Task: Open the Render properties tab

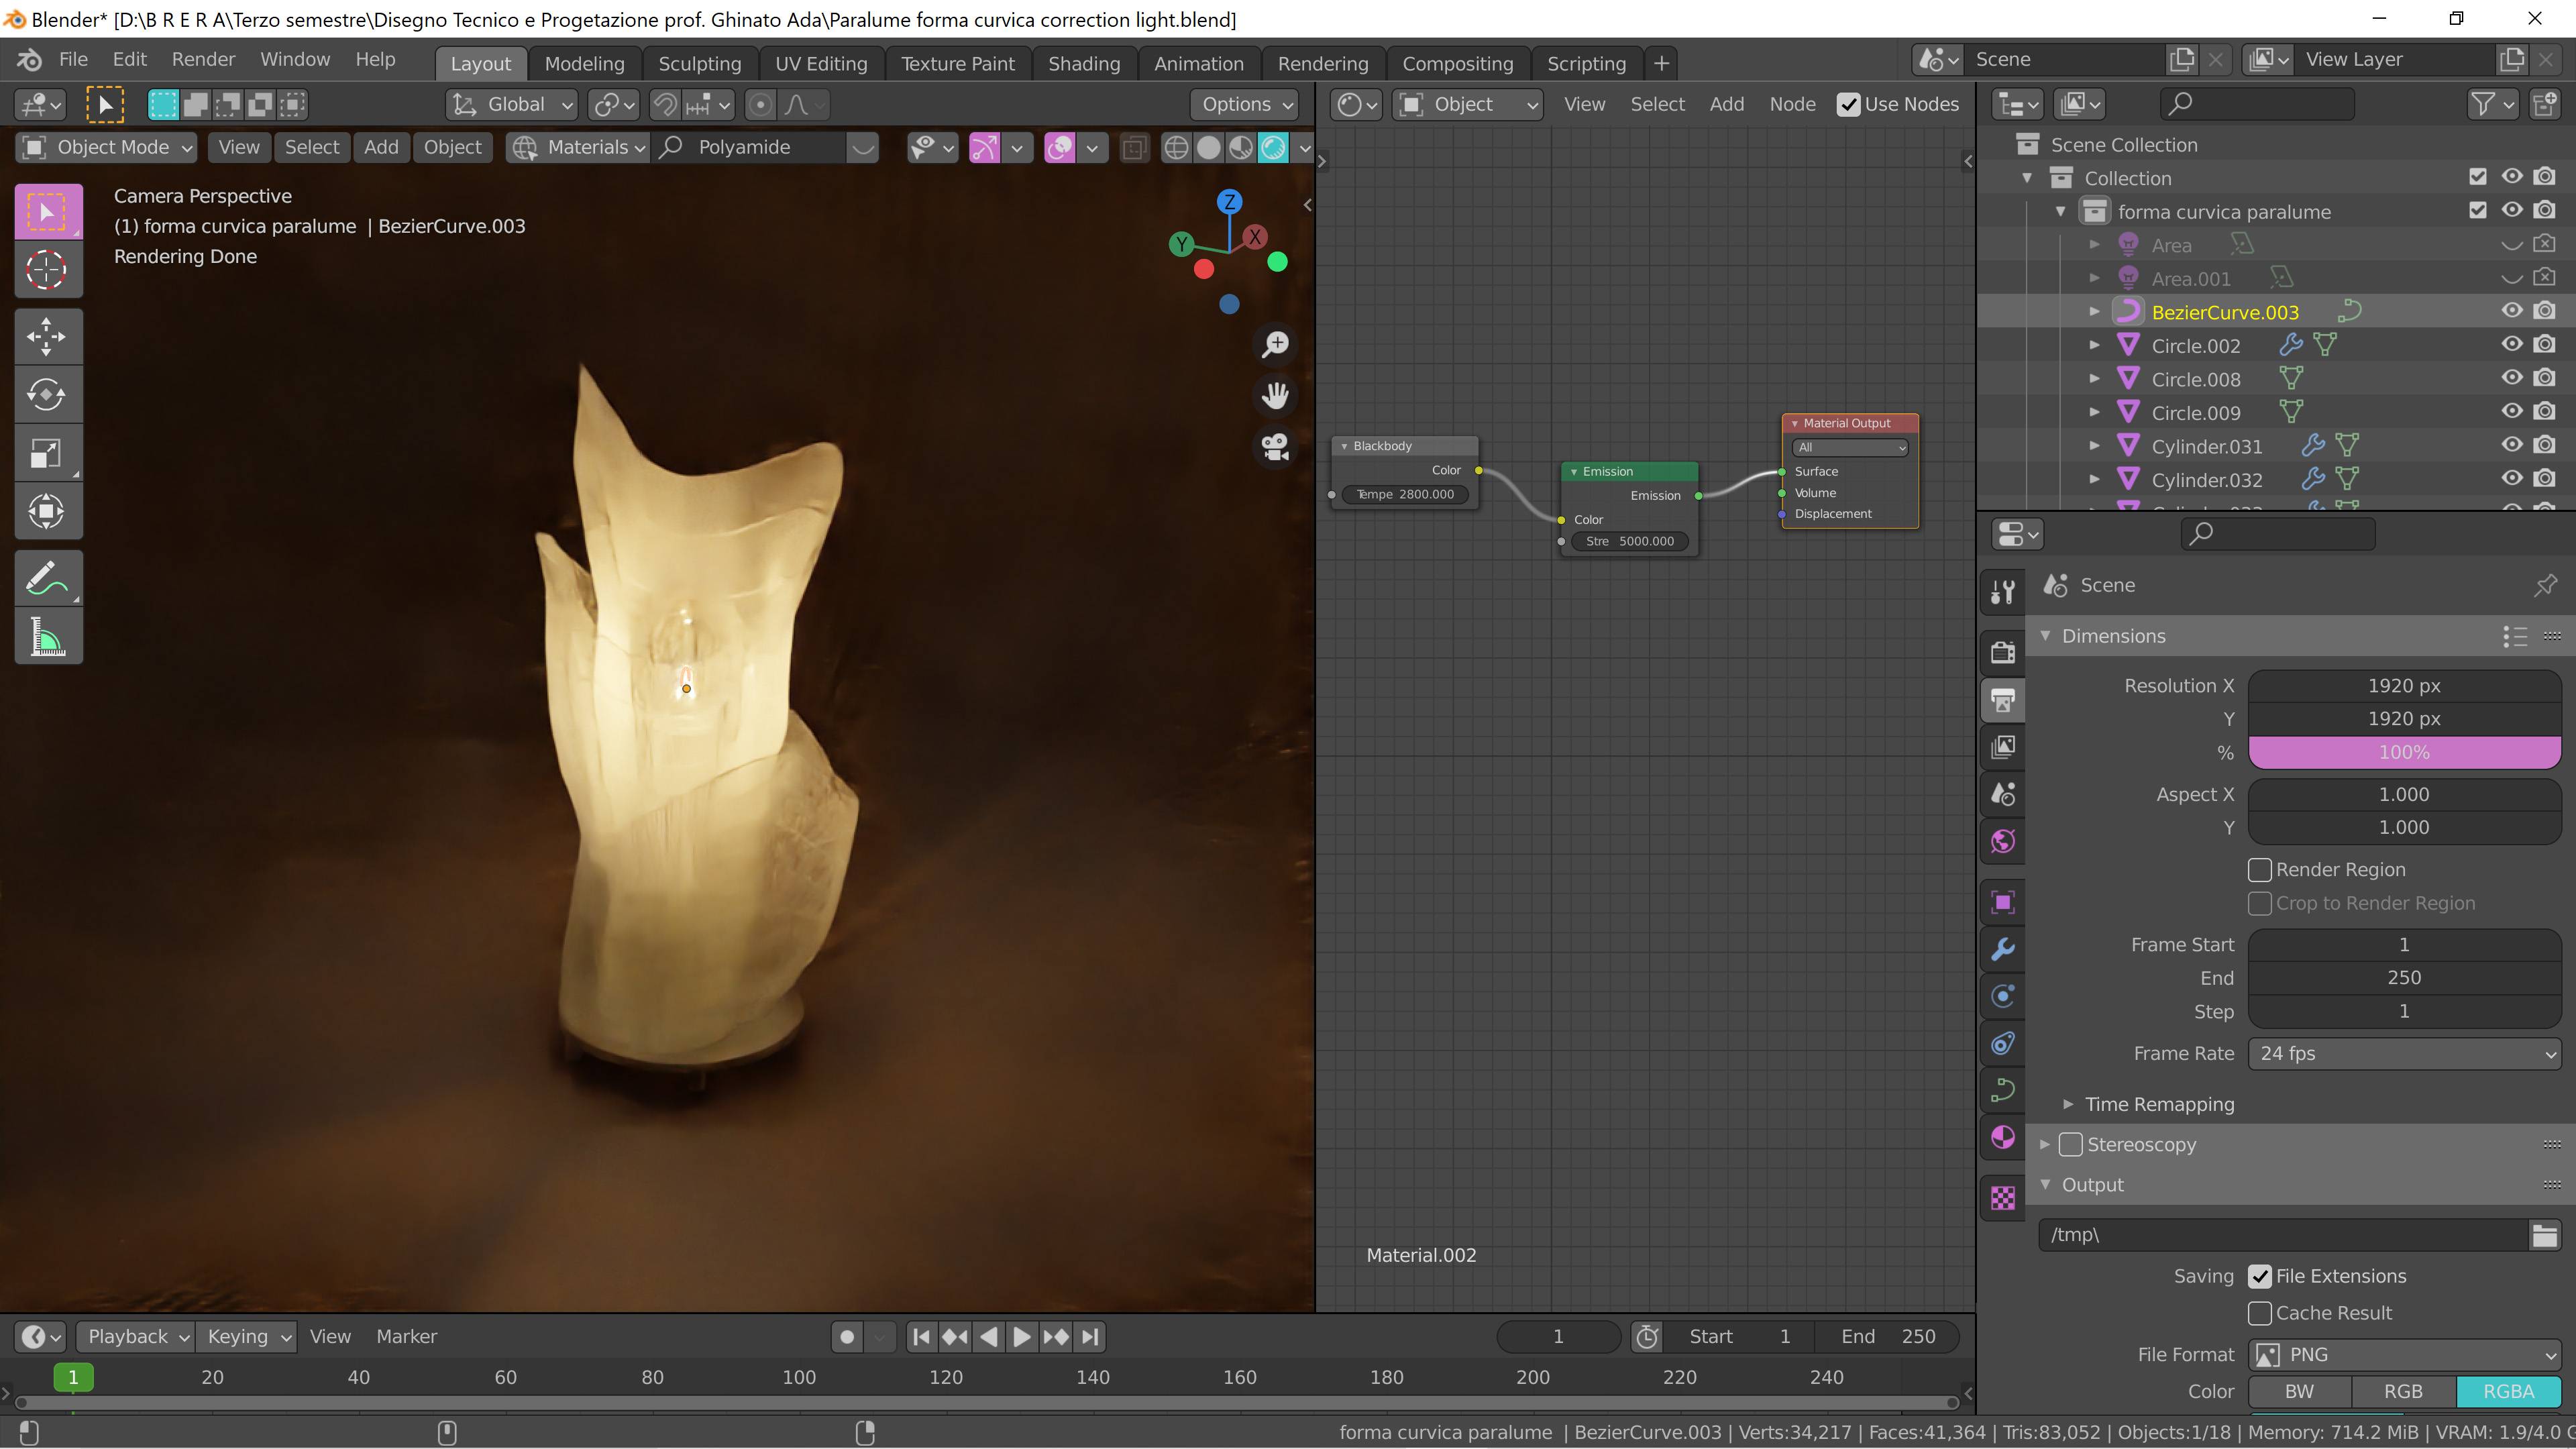Action: click(x=2002, y=652)
